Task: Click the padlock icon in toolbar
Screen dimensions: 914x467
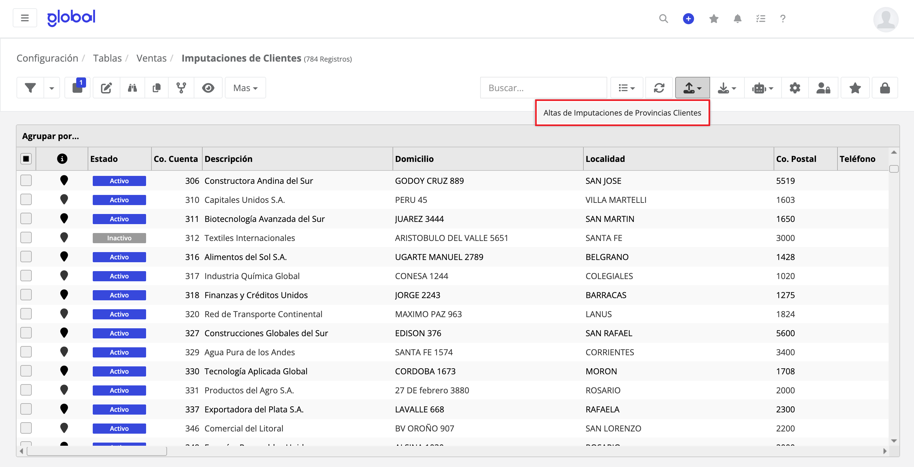Action: point(885,88)
